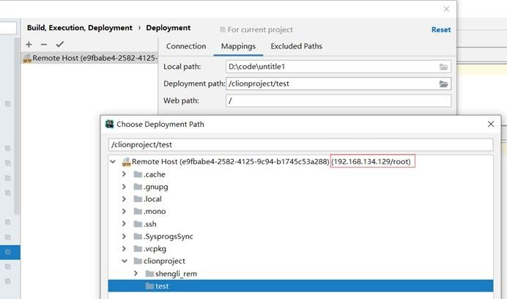Focus the Deployment path field

tap(338, 84)
